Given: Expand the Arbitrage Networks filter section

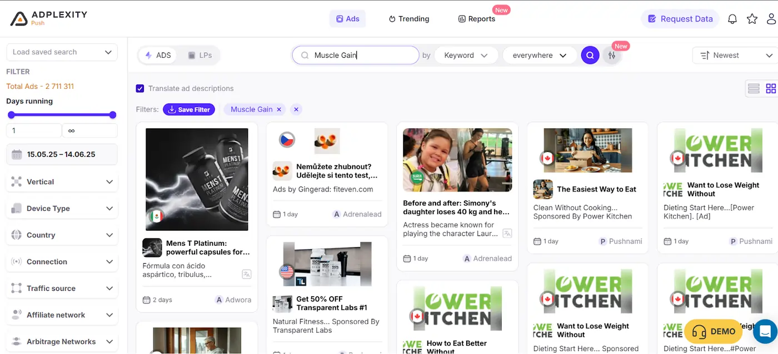Looking at the screenshot, I should [x=62, y=341].
